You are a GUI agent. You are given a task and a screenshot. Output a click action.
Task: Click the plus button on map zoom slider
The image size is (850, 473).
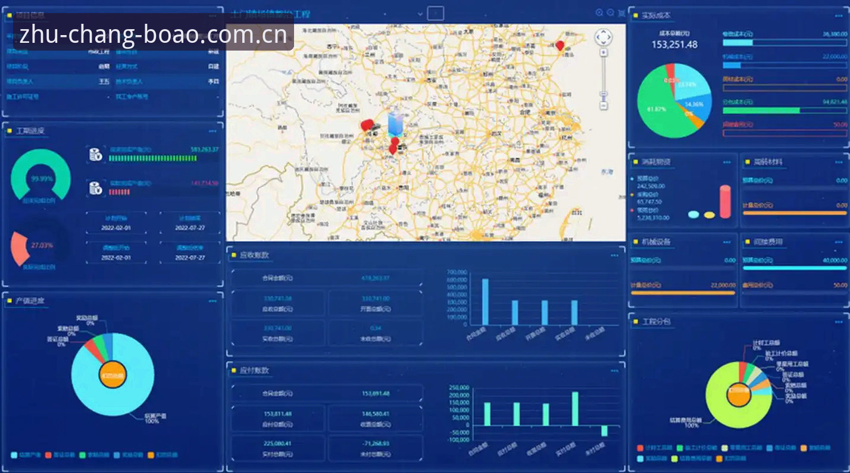(604, 52)
